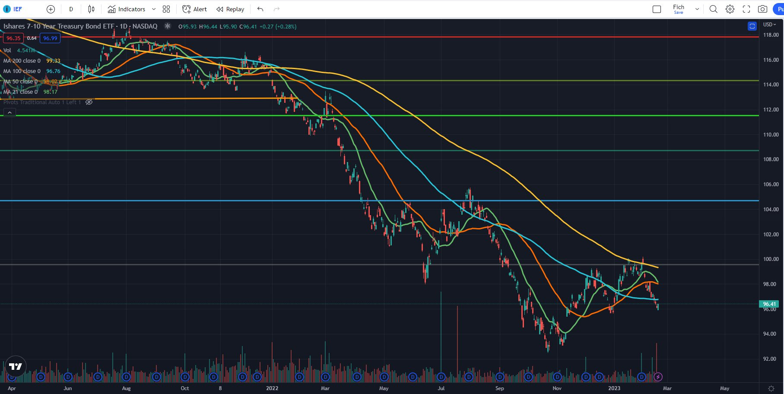Viewport: 784px width, 394px height.
Task: Open the USD currency dropdown
Action: coord(770,25)
